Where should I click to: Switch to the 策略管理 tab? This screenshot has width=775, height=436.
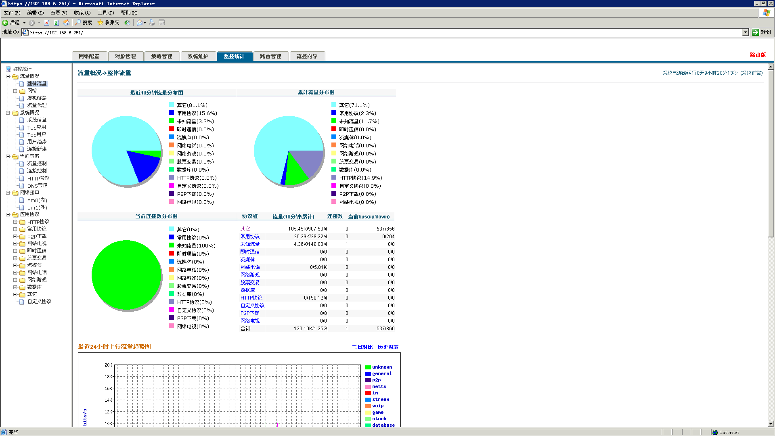(x=162, y=57)
